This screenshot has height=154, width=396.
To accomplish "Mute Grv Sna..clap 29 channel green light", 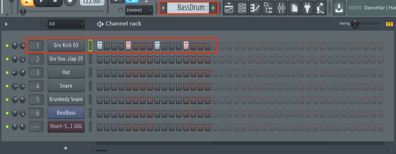I will 7,59.
